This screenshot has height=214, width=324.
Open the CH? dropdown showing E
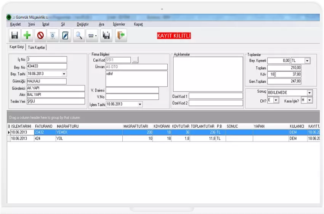[x=276, y=100]
